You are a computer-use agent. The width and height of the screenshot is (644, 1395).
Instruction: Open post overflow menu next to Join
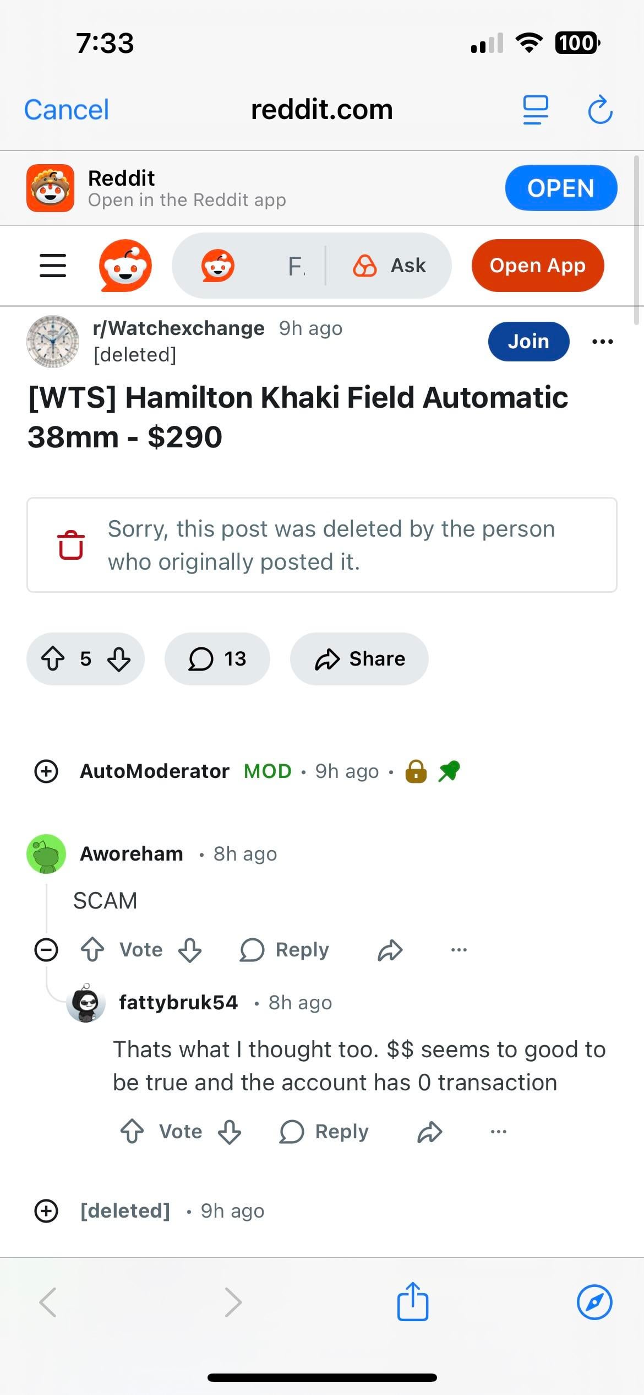pos(603,342)
